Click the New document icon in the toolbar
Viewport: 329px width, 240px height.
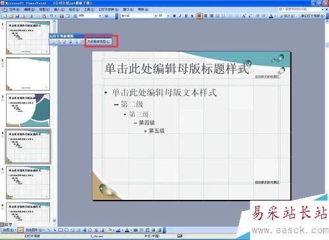click(x=5, y=16)
